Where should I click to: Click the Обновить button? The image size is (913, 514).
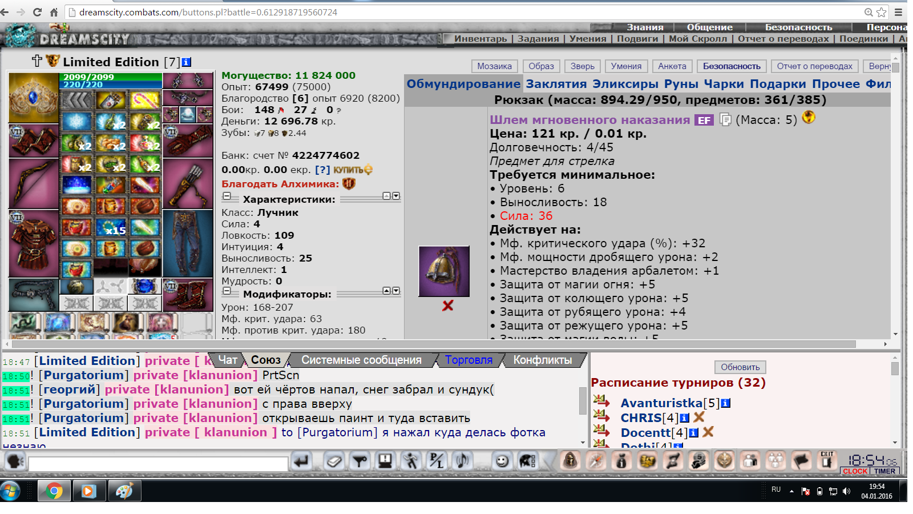click(740, 367)
